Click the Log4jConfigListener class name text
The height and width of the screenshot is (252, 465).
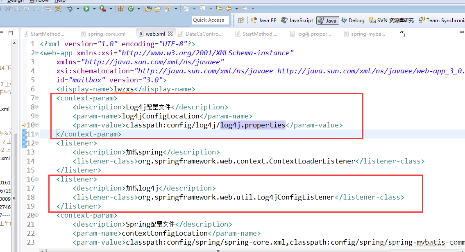[296, 197]
